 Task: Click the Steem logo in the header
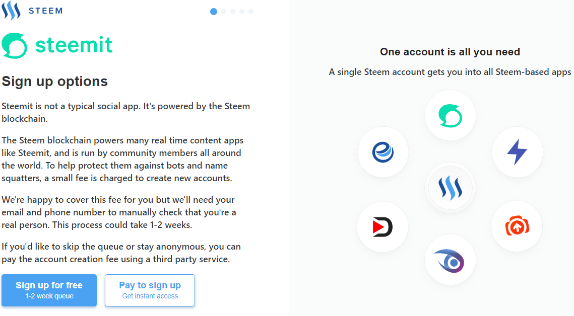[11, 11]
